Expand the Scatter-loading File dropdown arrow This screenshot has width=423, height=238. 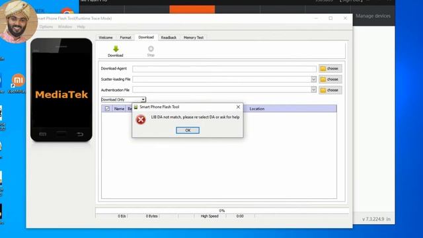coord(313,79)
